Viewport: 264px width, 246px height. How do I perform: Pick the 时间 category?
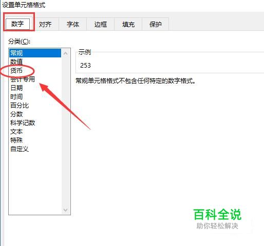pyautogui.click(x=35, y=96)
